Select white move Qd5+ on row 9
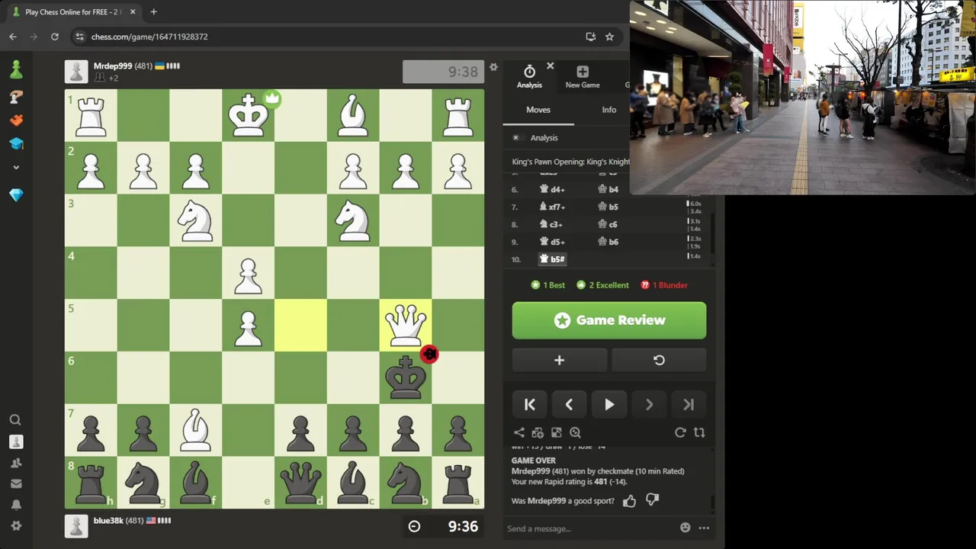The height and width of the screenshot is (549, 976). (553, 242)
